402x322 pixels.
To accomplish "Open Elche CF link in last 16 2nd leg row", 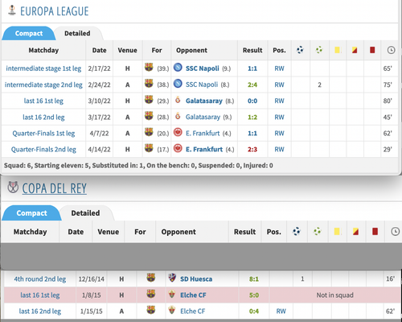I will pos(193,312).
